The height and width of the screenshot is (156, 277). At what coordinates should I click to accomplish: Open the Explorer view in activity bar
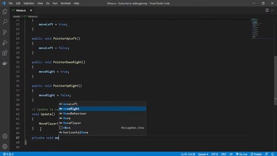[5, 12]
